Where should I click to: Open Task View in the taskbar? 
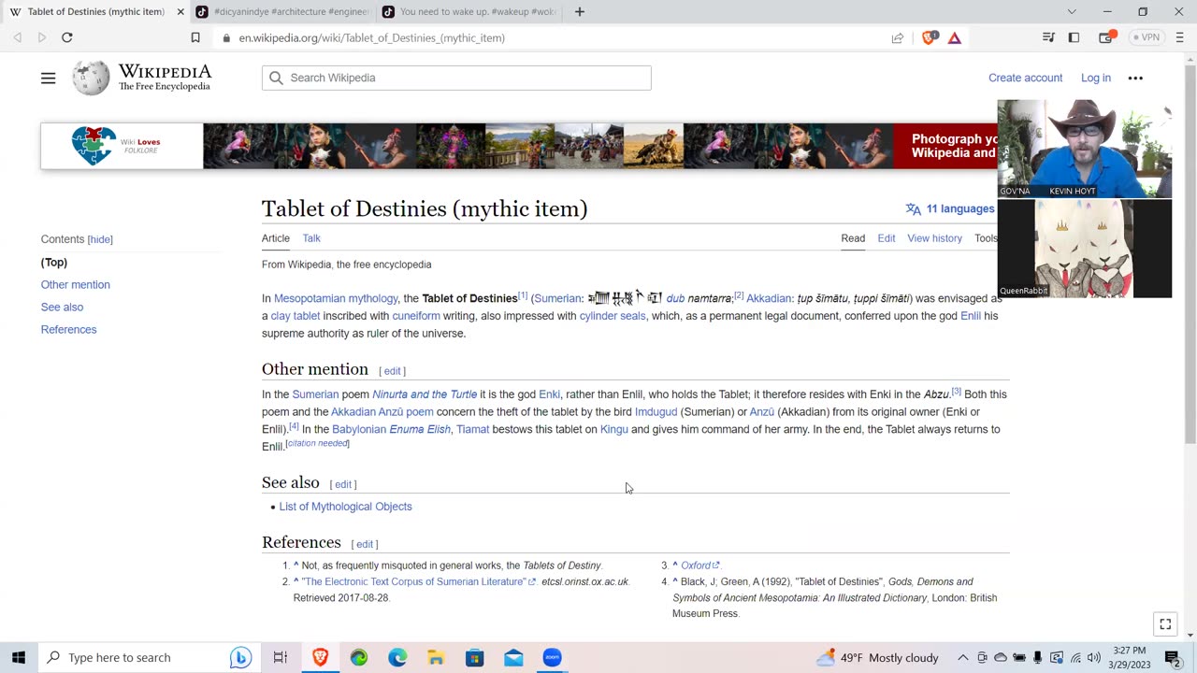point(280,657)
